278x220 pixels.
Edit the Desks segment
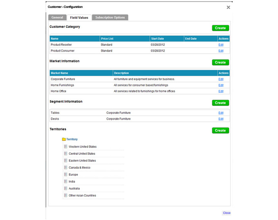(x=221, y=119)
